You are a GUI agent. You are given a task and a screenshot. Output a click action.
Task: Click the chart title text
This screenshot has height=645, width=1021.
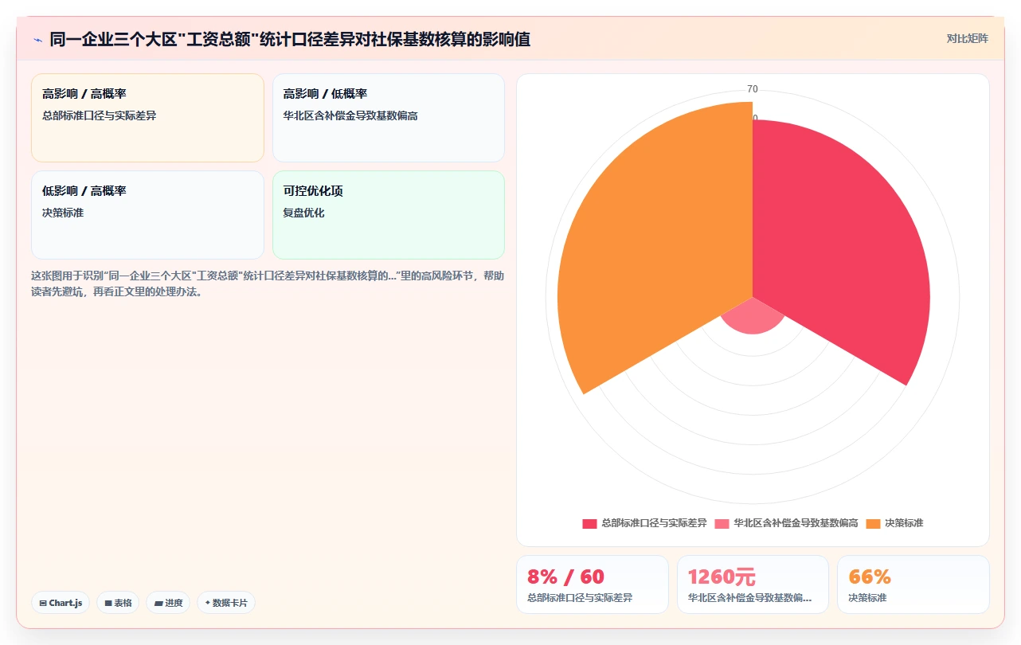tap(290, 39)
